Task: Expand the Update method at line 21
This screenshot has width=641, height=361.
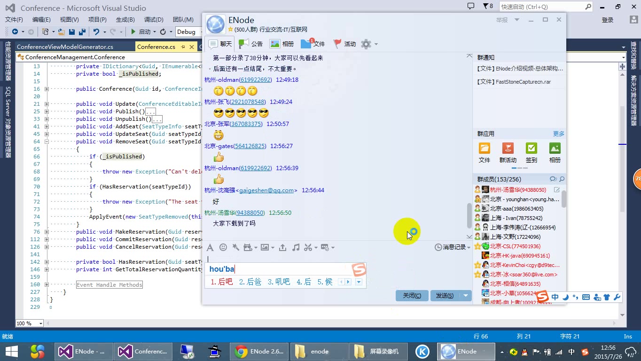Action: (47, 104)
